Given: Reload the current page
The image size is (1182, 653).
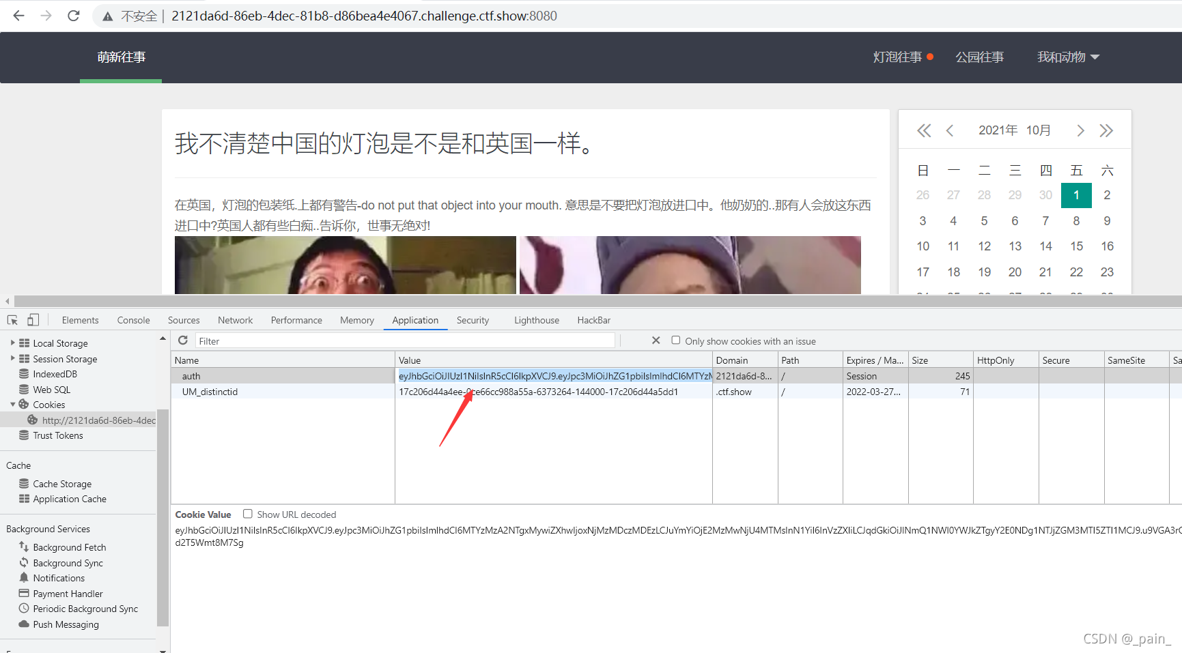Looking at the screenshot, I should point(73,15).
